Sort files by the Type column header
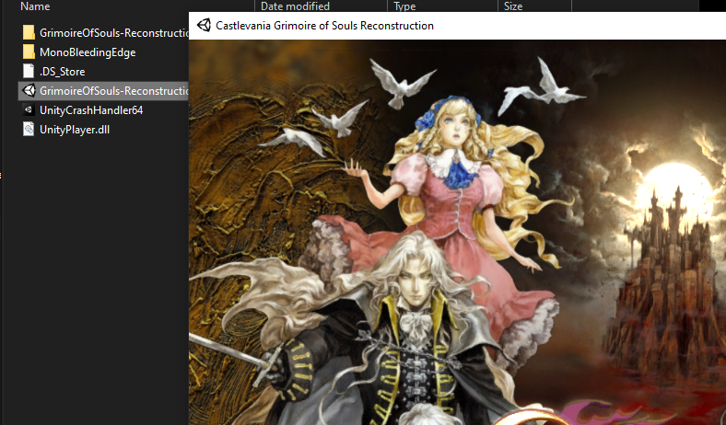 coord(404,6)
